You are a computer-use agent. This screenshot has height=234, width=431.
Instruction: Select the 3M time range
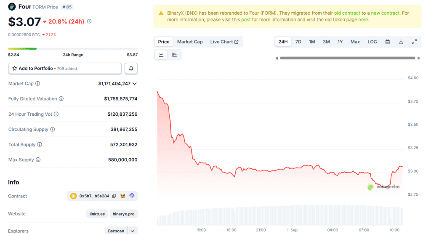326,42
